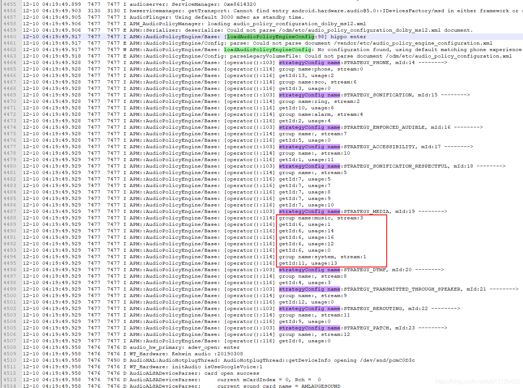Click 'AudioALSADeviceParser: card open success' line
The height and width of the screenshot is (388, 523).
(x=194, y=373)
